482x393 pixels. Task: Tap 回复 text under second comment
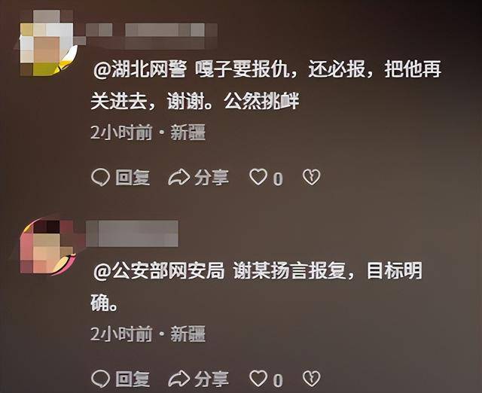[x=133, y=379]
